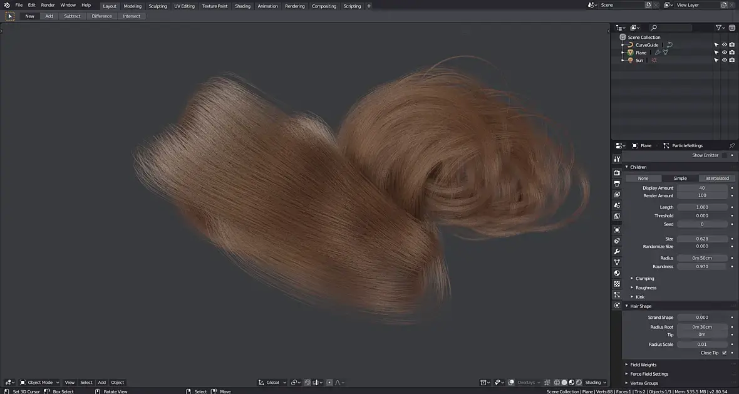Click the mesh data icon beside Plane
The height and width of the screenshot is (394, 739).
coord(666,53)
